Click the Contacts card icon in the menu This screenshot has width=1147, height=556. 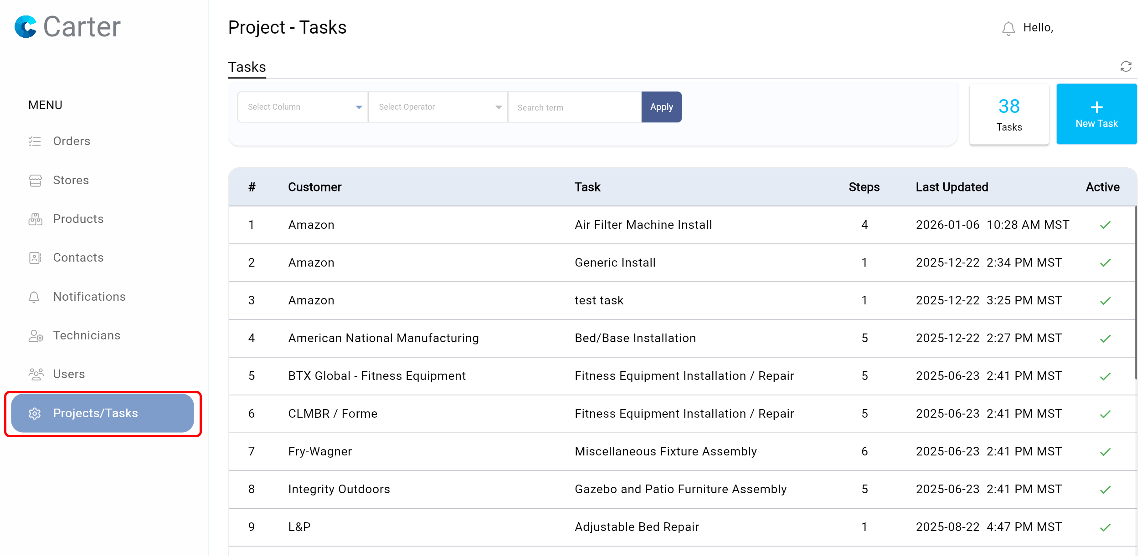35,258
